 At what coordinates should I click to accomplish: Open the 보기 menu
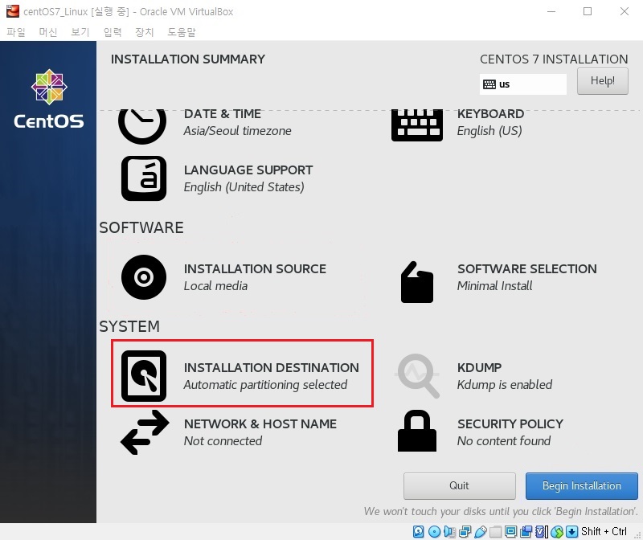tap(80, 32)
